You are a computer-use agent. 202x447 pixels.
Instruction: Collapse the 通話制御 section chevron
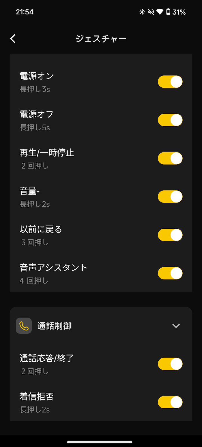176,326
